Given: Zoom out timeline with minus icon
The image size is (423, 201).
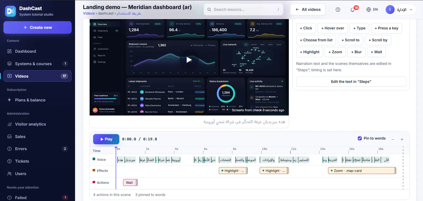Looking at the screenshot, I should [393, 139].
